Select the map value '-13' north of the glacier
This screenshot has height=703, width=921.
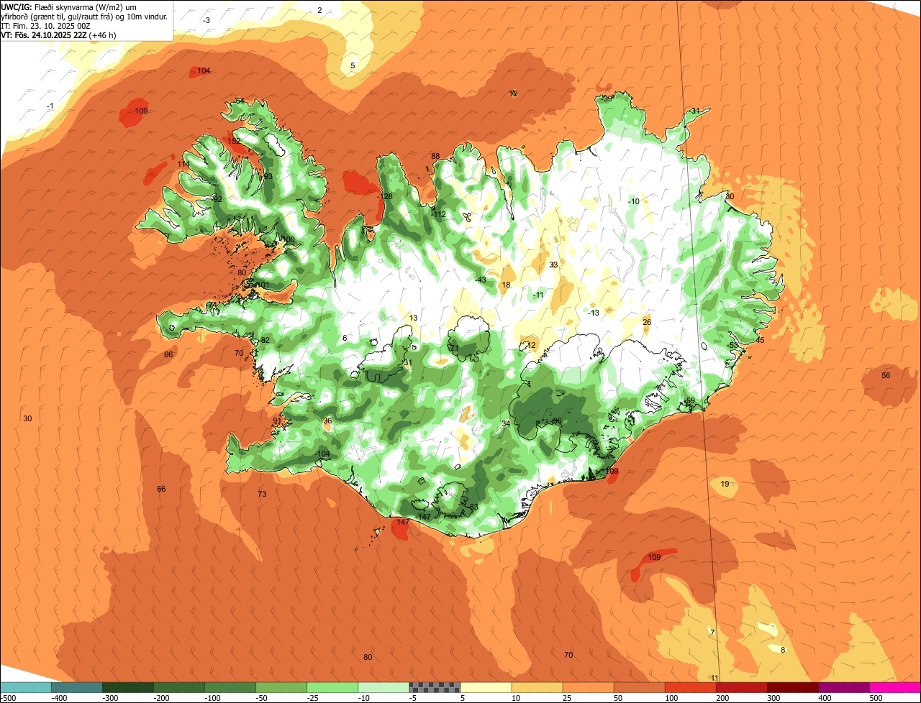(592, 313)
